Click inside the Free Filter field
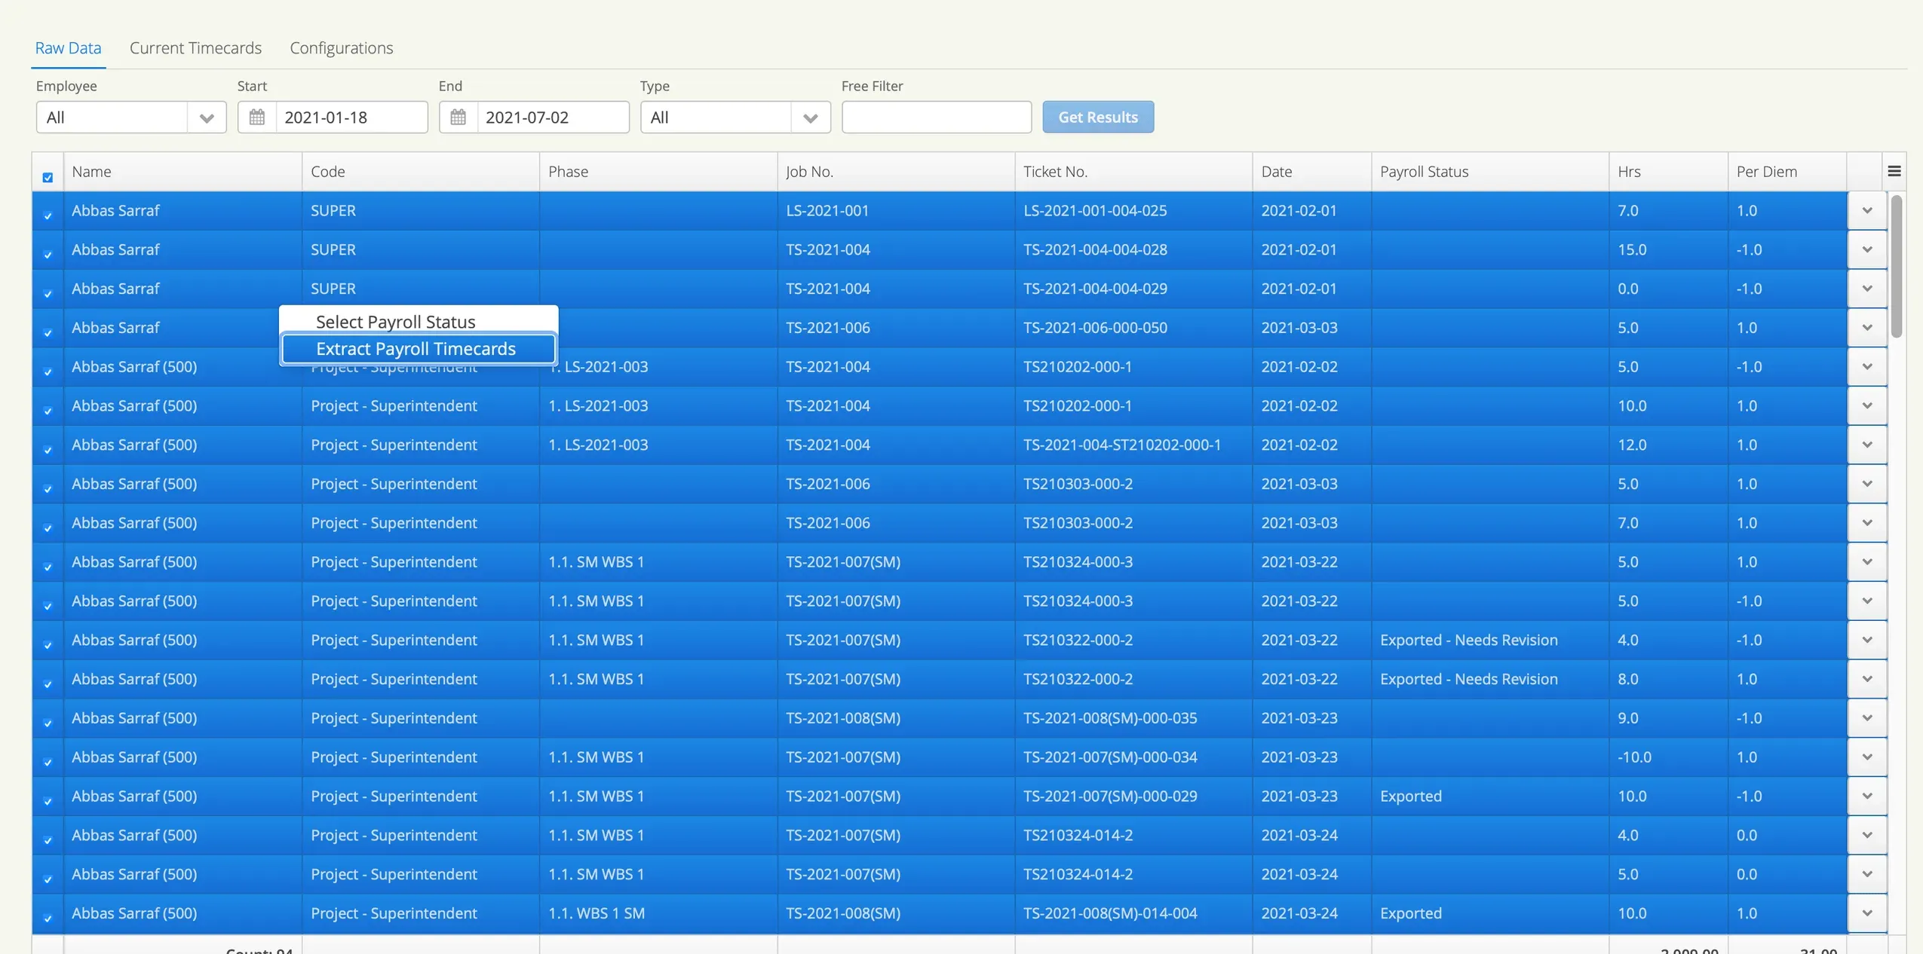This screenshot has width=1923, height=954. click(935, 117)
